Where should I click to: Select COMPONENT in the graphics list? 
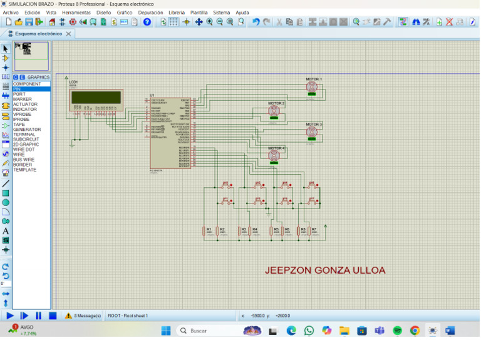(31, 84)
